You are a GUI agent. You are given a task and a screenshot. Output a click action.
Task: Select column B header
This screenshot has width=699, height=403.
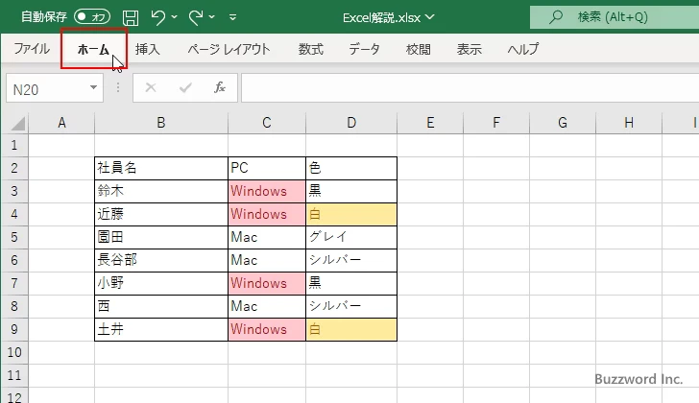tap(161, 123)
